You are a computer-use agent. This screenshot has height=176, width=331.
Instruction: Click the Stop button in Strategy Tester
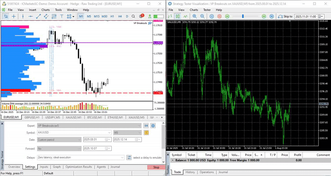click(x=156, y=167)
